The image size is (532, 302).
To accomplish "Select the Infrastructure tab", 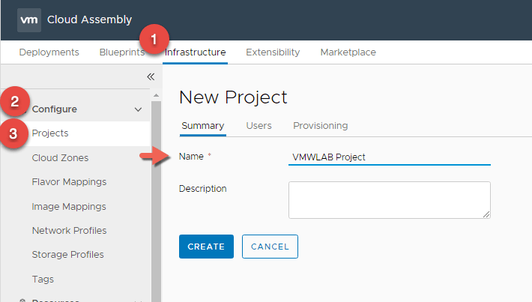I will pos(195,52).
